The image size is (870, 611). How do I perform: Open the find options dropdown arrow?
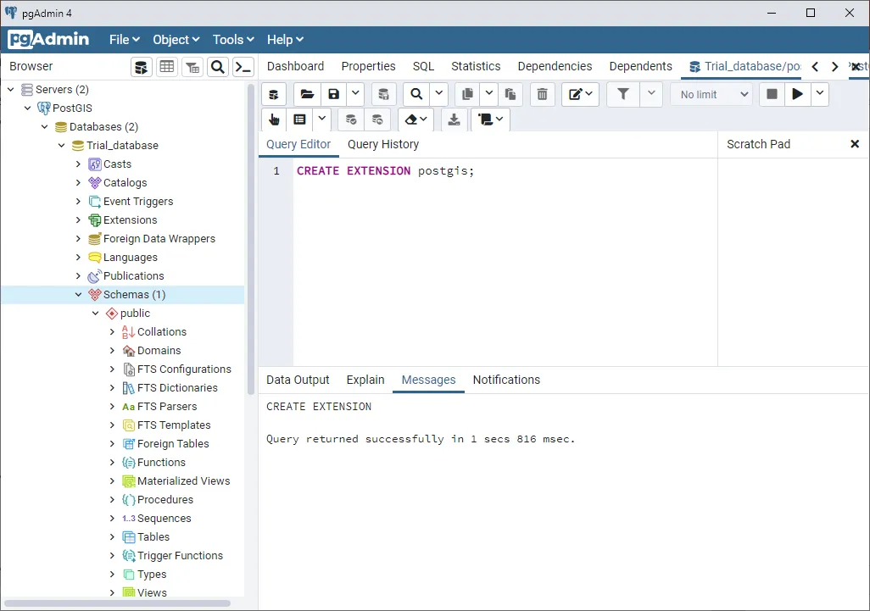coord(439,94)
